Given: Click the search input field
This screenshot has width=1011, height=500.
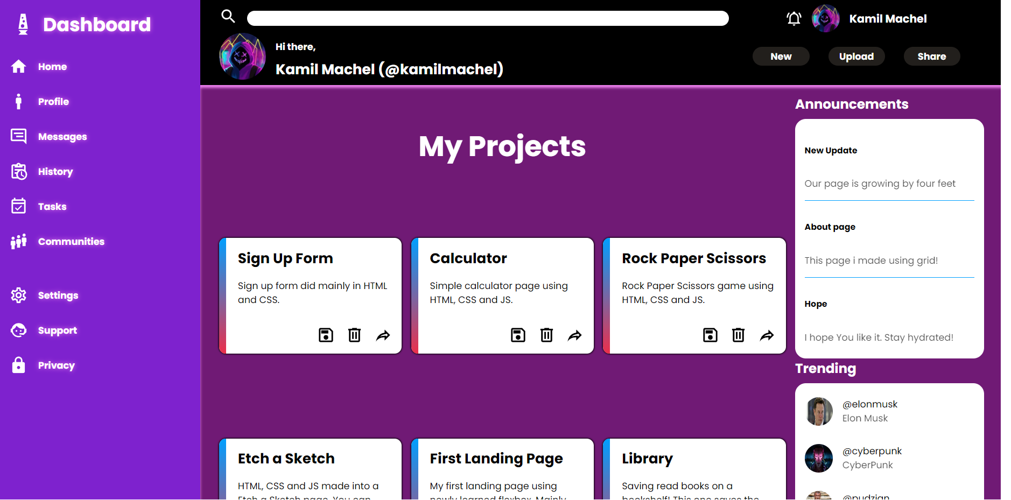Looking at the screenshot, I should (487, 18).
